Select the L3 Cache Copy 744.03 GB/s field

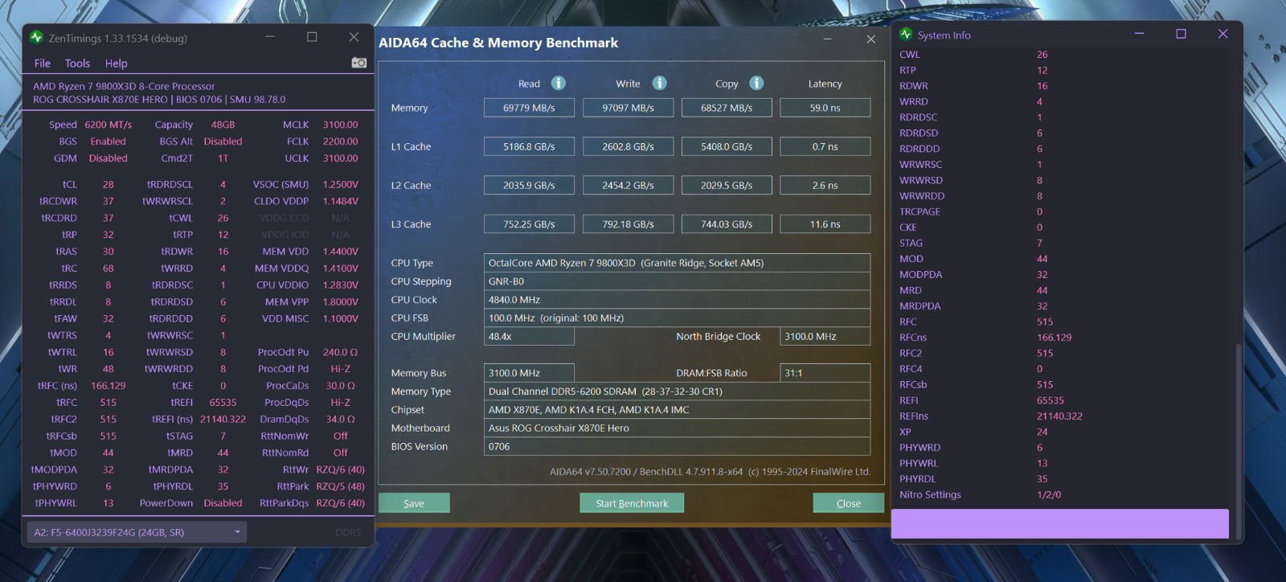coord(727,224)
